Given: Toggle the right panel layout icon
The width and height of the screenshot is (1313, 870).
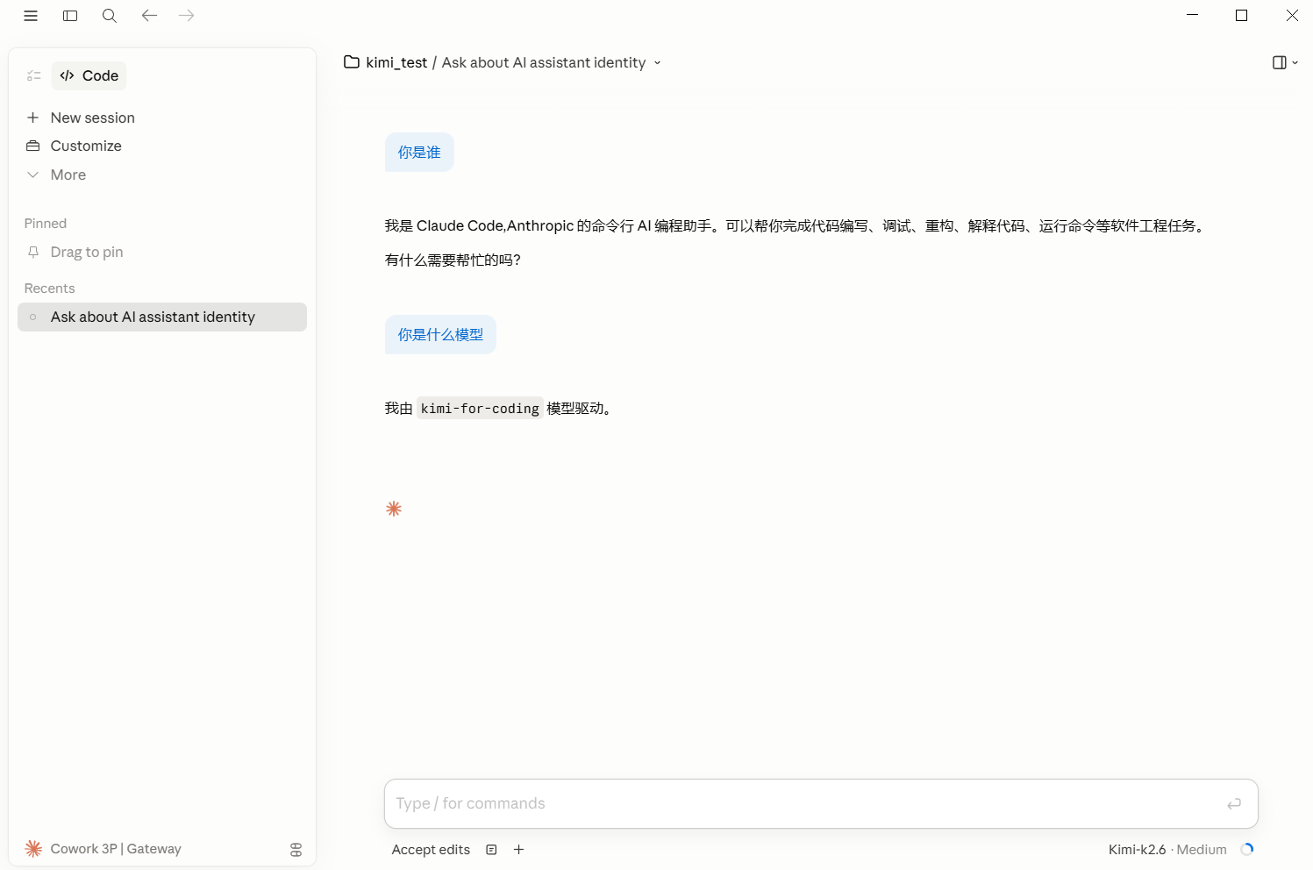Looking at the screenshot, I should [x=1279, y=62].
